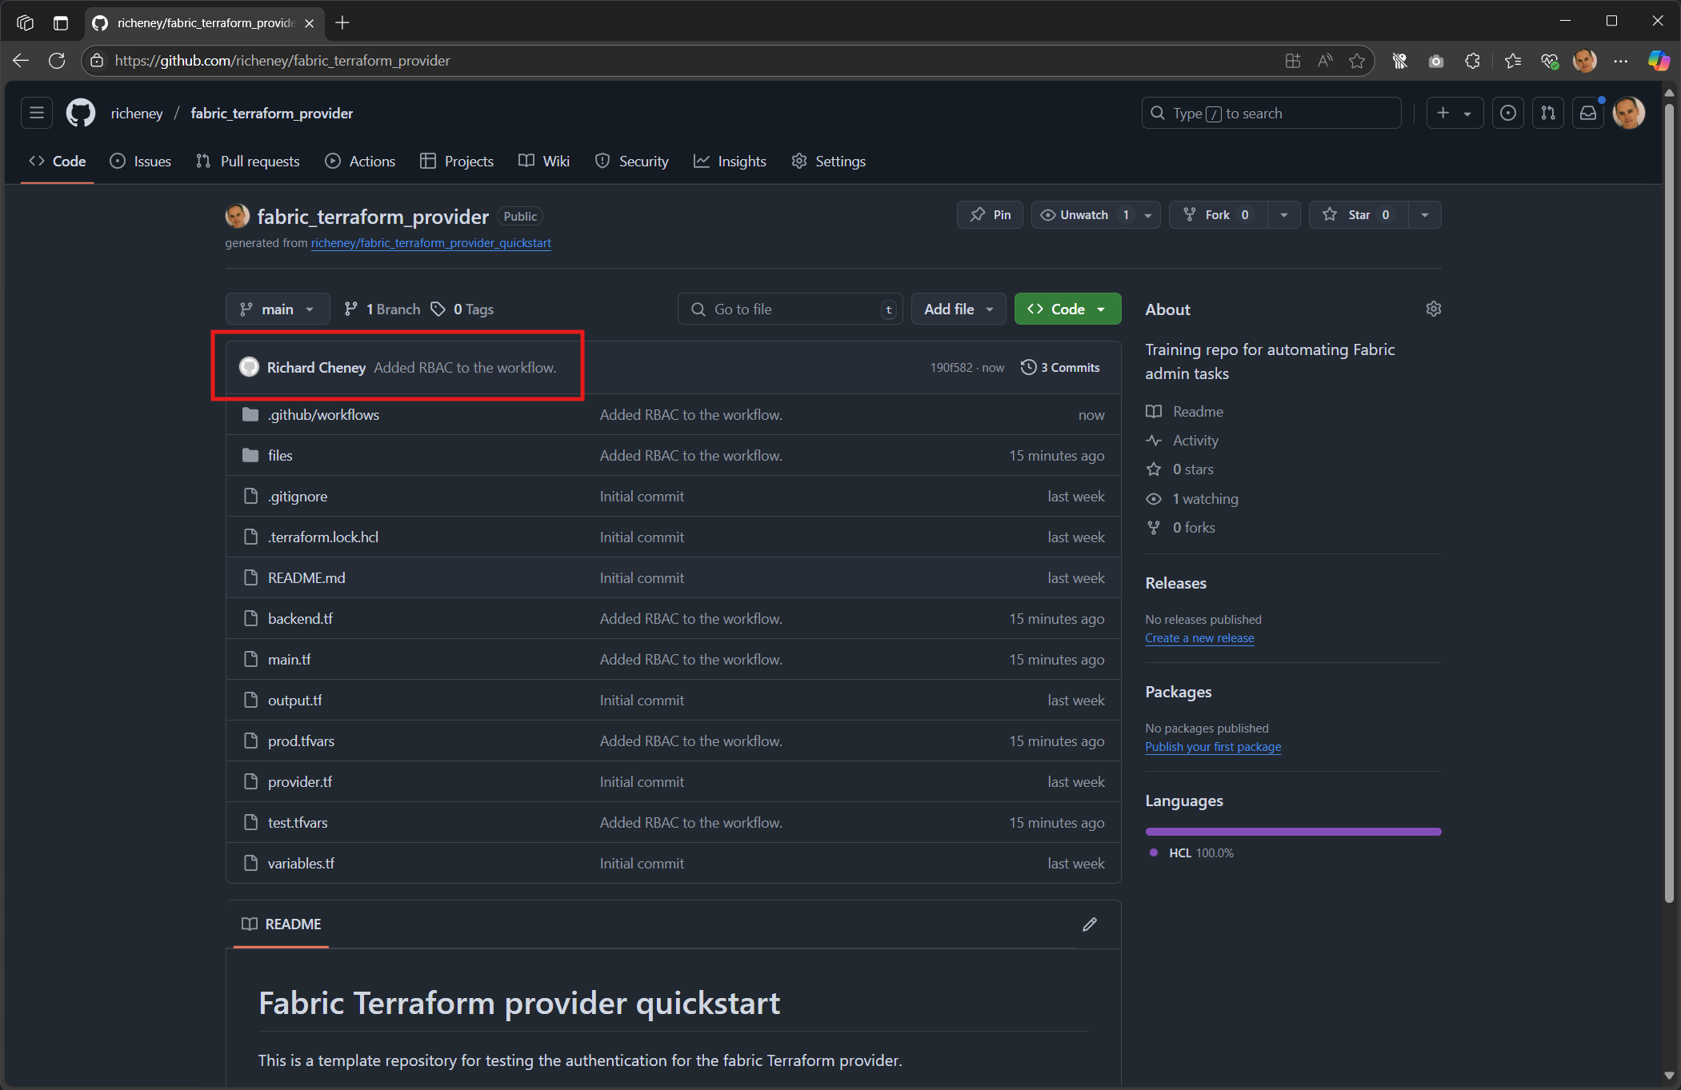Edit the README with the pencil icon
Screen dimensions: 1681x1090
pyautogui.click(x=1089, y=924)
